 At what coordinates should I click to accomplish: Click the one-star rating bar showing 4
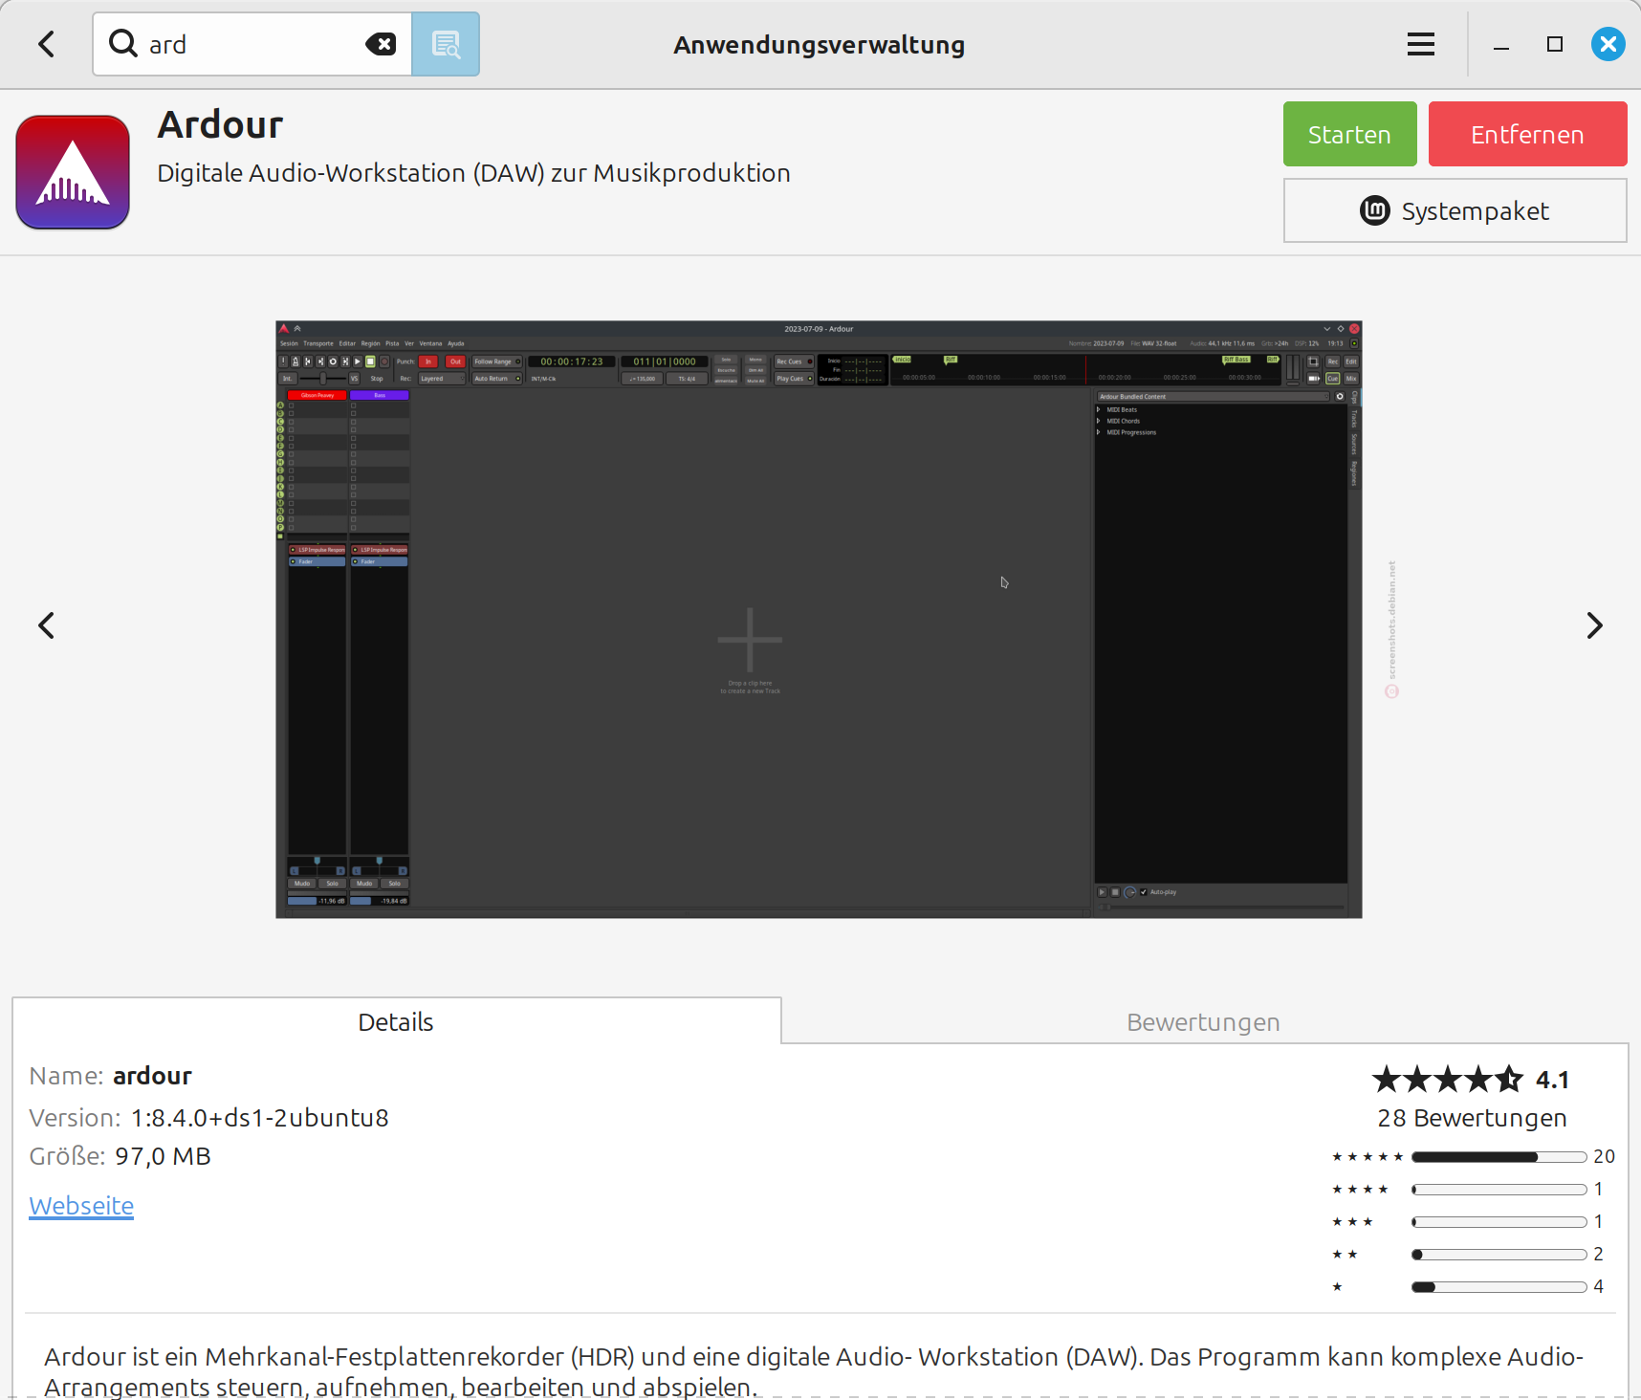tap(1499, 1286)
